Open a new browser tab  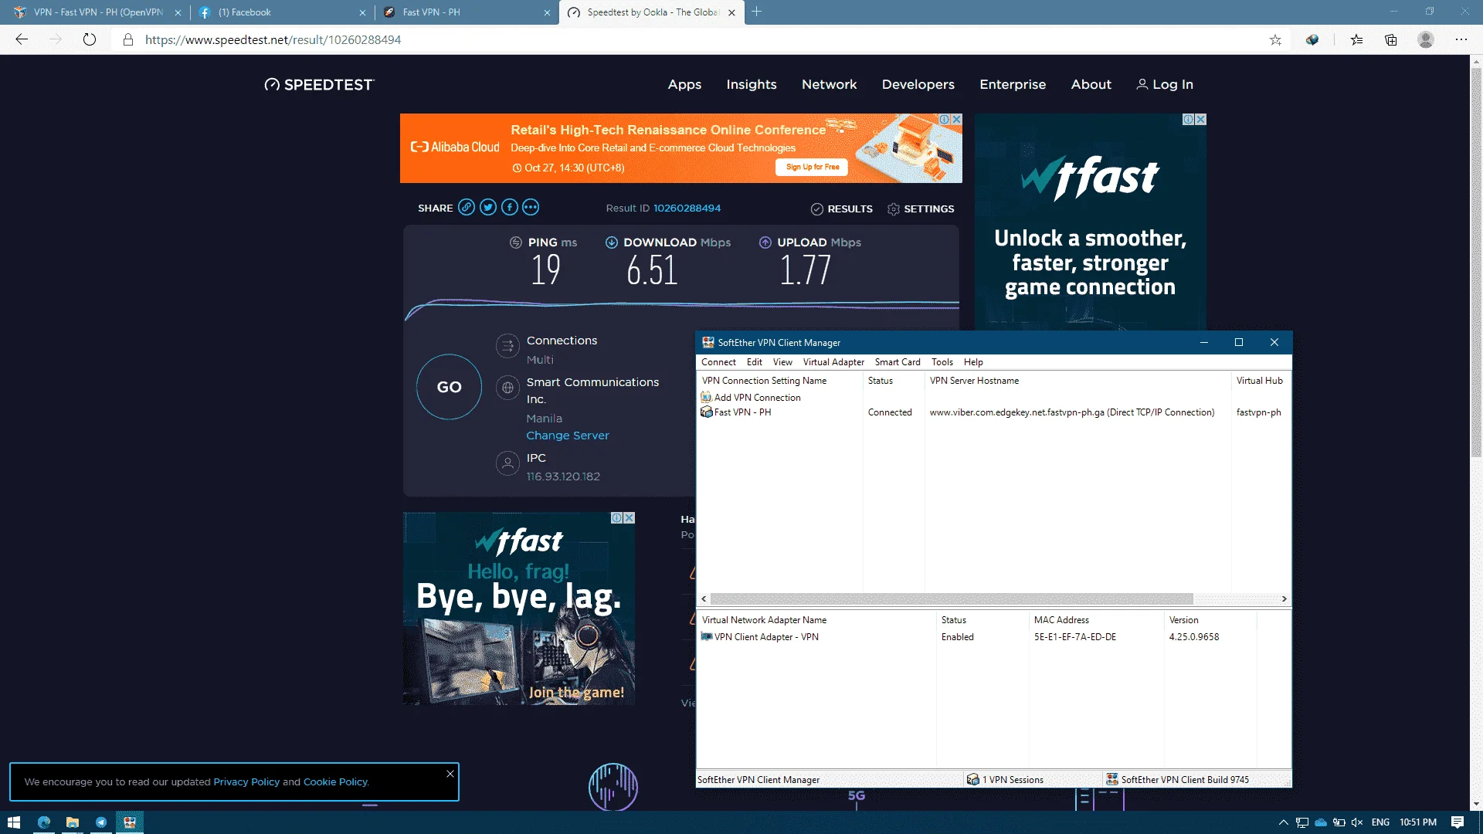point(757,12)
